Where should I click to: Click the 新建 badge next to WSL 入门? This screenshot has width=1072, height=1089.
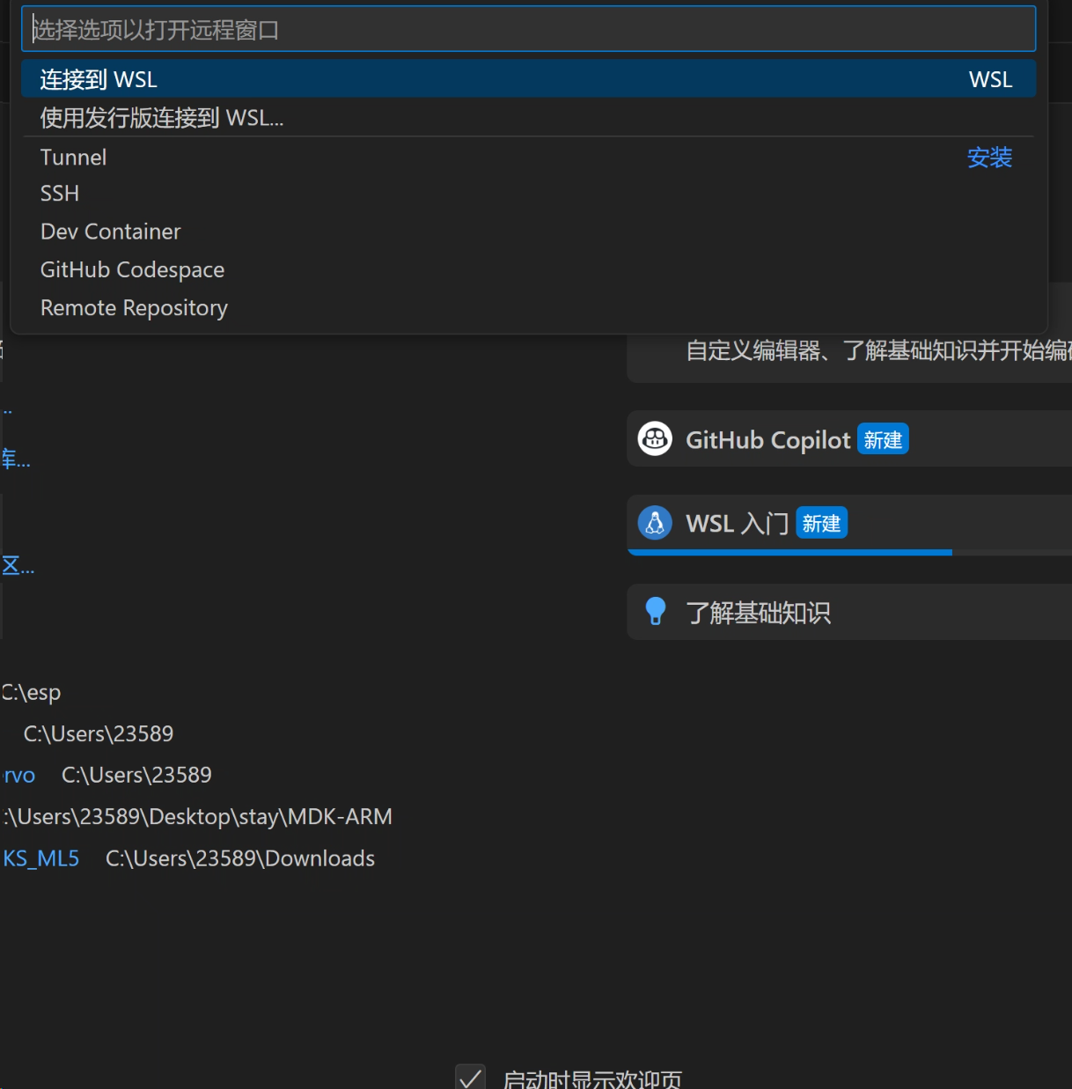pos(821,523)
